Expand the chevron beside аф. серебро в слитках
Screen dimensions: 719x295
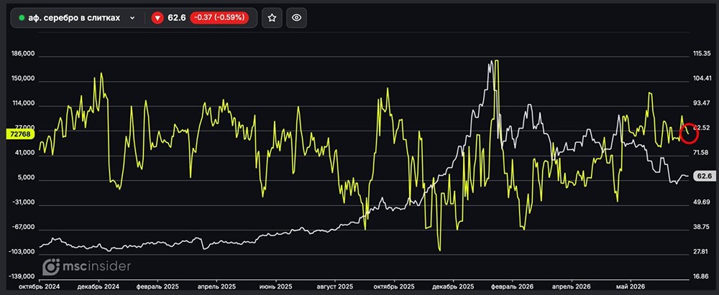[x=132, y=18]
